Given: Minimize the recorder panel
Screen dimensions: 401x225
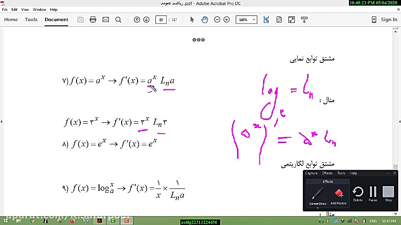Looking at the screenshot, I should tap(388, 173).
